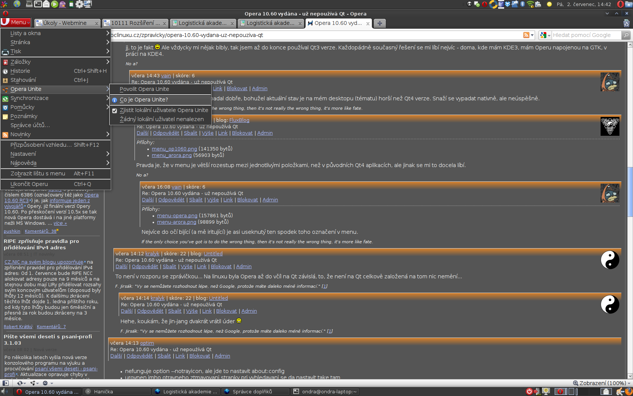Viewport: 633px width, 396px height.
Task: Expand the Pomůcky submenu
Action: click(55, 107)
